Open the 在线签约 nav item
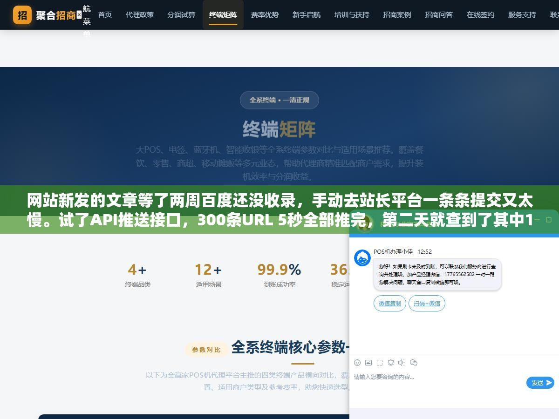Viewport: 559px width, 419px height. (480, 15)
